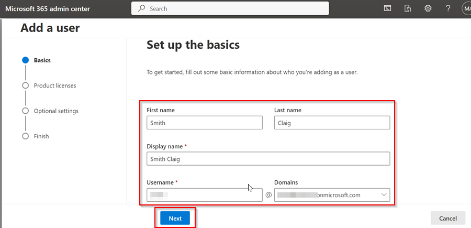Screen dimensions: 471x228
Task: Open the document report icon in header
Action: [408, 8]
